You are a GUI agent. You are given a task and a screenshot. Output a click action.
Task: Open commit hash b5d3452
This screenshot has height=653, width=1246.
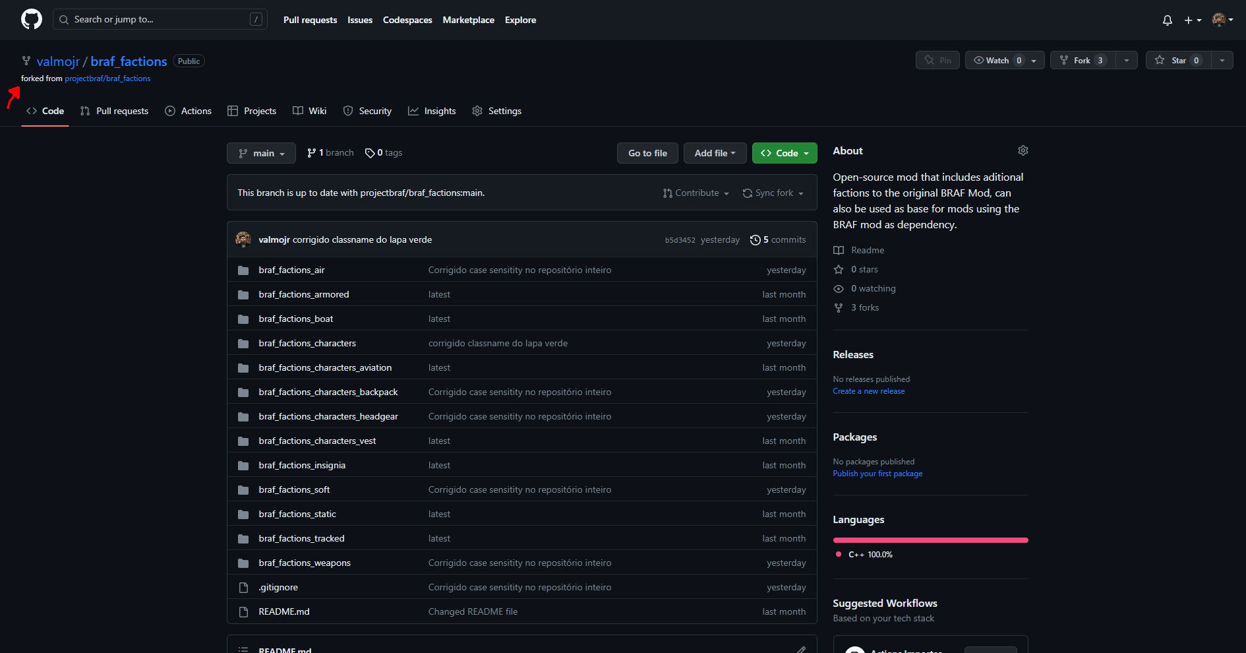tap(680, 240)
